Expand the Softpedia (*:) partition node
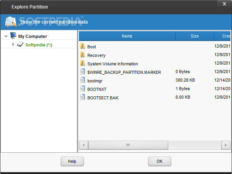 point(13,44)
